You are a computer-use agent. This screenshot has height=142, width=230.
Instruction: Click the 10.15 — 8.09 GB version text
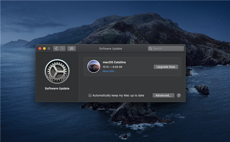tap(112, 67)
